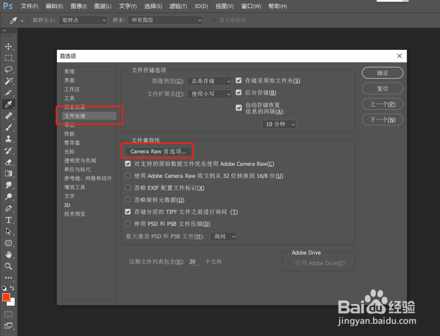Open 取样大小 dropdown in options bar
440x336 pixels.
(x=83, y=20)
